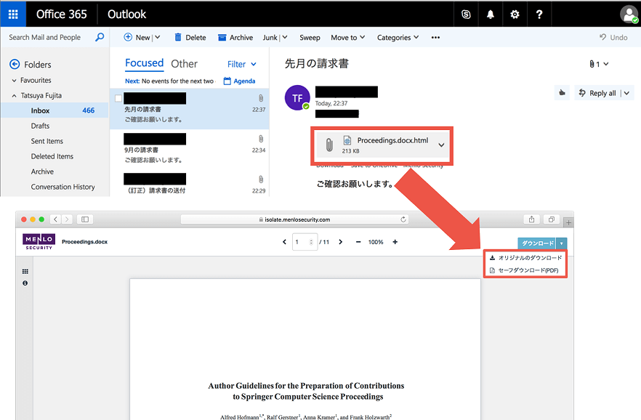Show all tabs in the Safari window
This screenshot has height=420, width=641.
click(x=552, y=219)
